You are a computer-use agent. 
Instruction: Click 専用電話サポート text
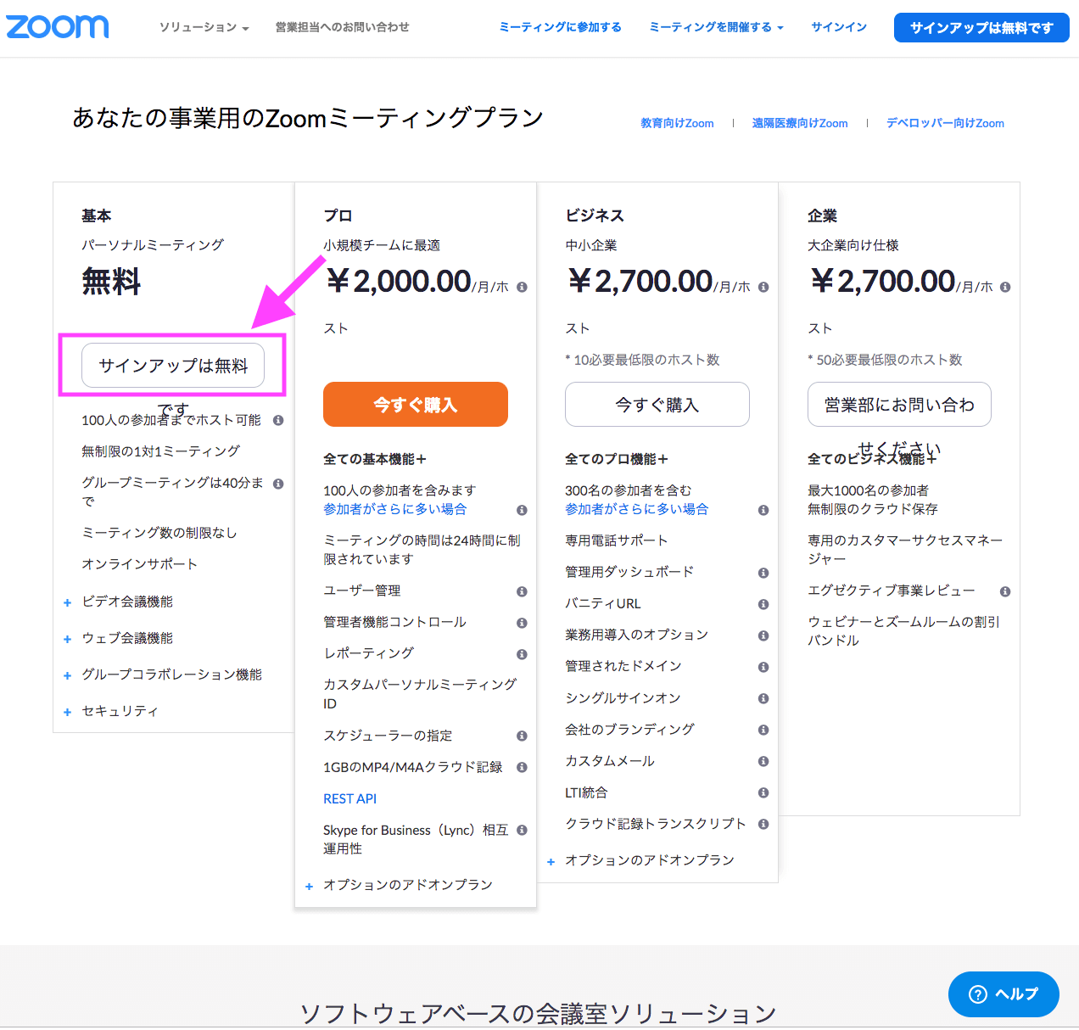click(617, 540)
